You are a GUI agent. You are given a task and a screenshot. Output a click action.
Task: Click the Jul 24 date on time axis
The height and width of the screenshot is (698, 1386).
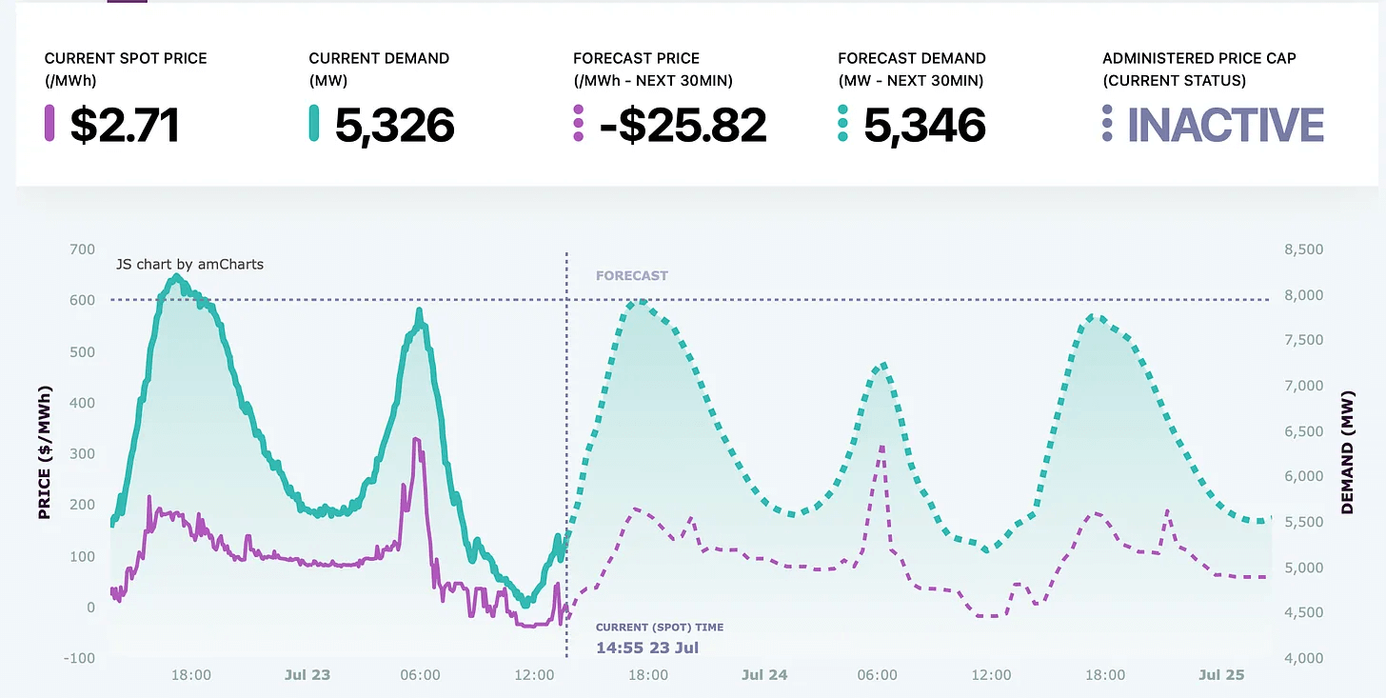coord(764,675)
